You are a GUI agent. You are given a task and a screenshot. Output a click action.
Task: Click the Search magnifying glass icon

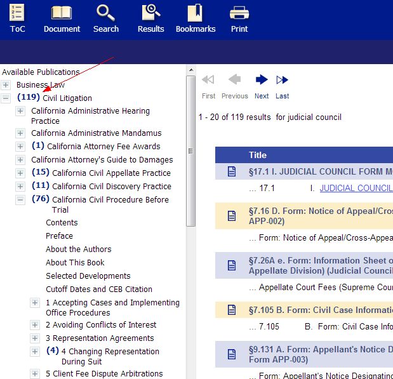click(105, 13)
